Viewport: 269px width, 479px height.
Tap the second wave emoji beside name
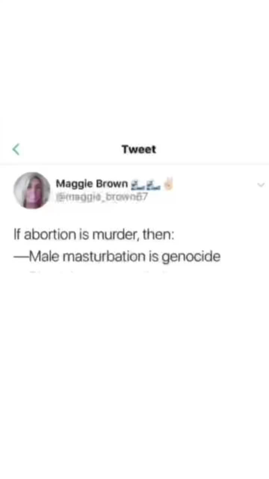pyautogui.click(x=153, y=184)
